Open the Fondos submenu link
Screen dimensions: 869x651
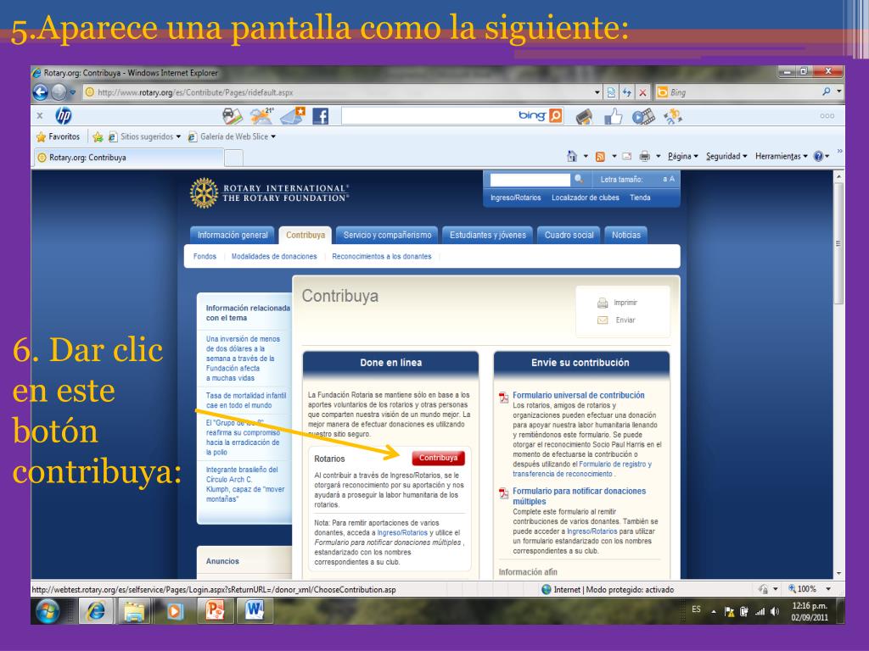[x=205, y=256]
